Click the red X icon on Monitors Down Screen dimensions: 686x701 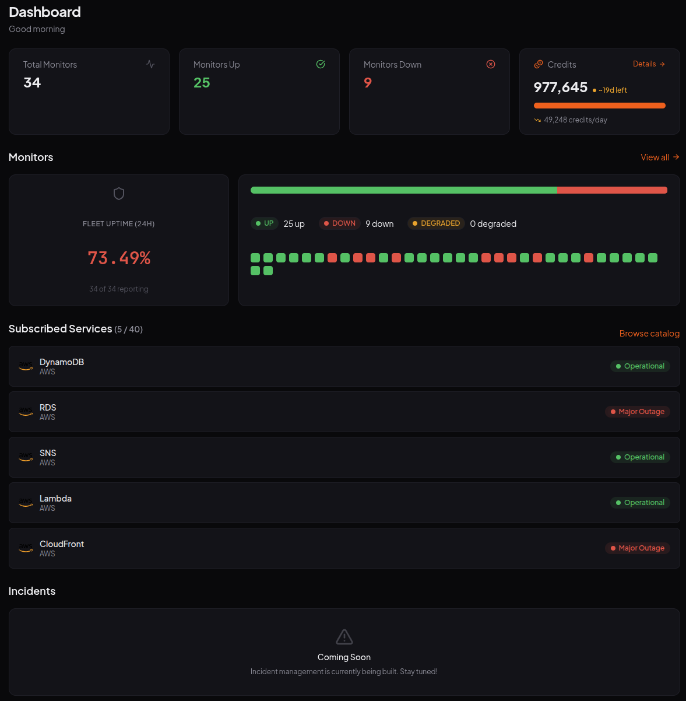pyautogui.click(x=491, y=64)
